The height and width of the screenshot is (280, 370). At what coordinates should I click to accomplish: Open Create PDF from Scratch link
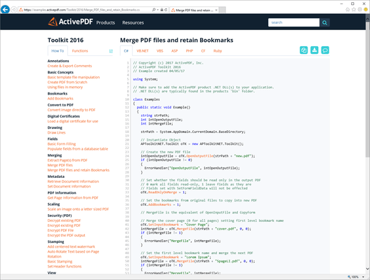[67, 82]
